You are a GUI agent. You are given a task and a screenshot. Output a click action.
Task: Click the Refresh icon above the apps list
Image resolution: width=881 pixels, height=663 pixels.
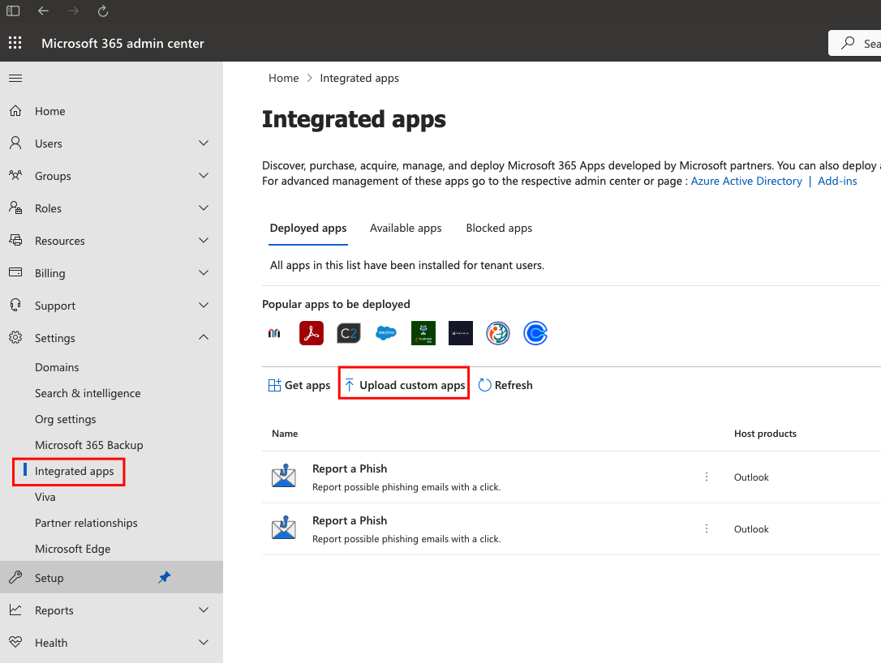(486, 384)
